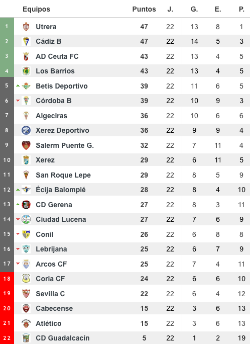Open the AD Ceuta FC team link
This screenshot has width=250, height=344.
click(x=57, y=56)
